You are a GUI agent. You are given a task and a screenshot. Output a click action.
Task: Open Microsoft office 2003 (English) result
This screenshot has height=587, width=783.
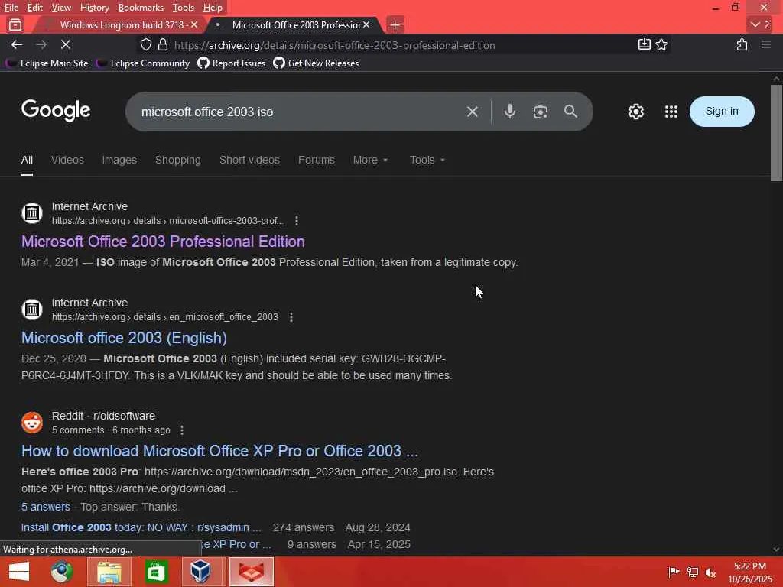pyautogui.click(x=124, y=338)
